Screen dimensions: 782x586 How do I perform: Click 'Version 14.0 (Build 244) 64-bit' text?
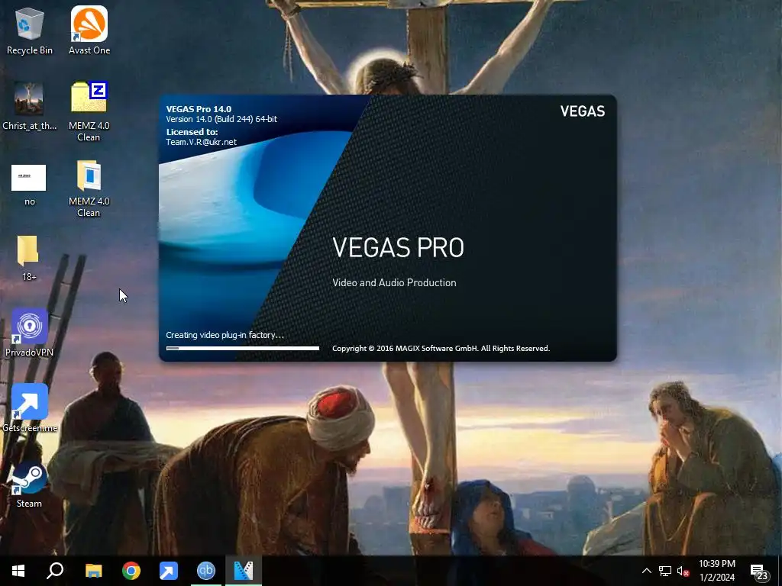click(221, 119)
